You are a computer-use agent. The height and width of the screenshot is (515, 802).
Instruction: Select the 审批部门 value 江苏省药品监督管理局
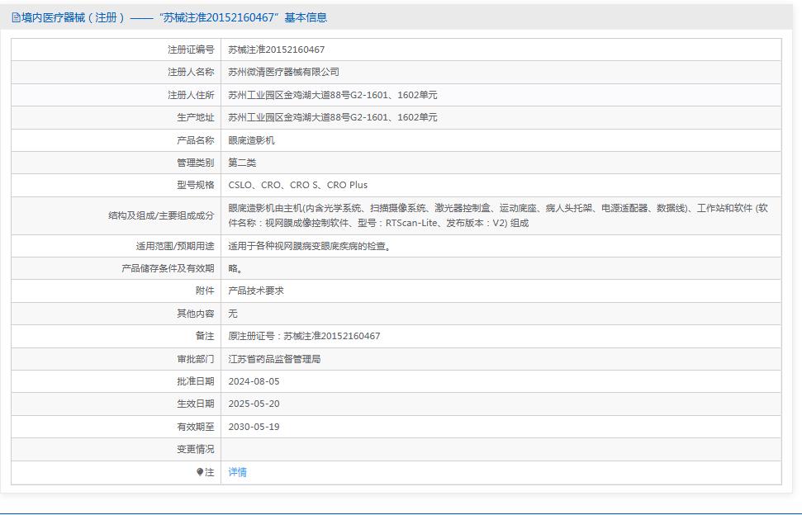pyautogui.click(x=280, y=358)
